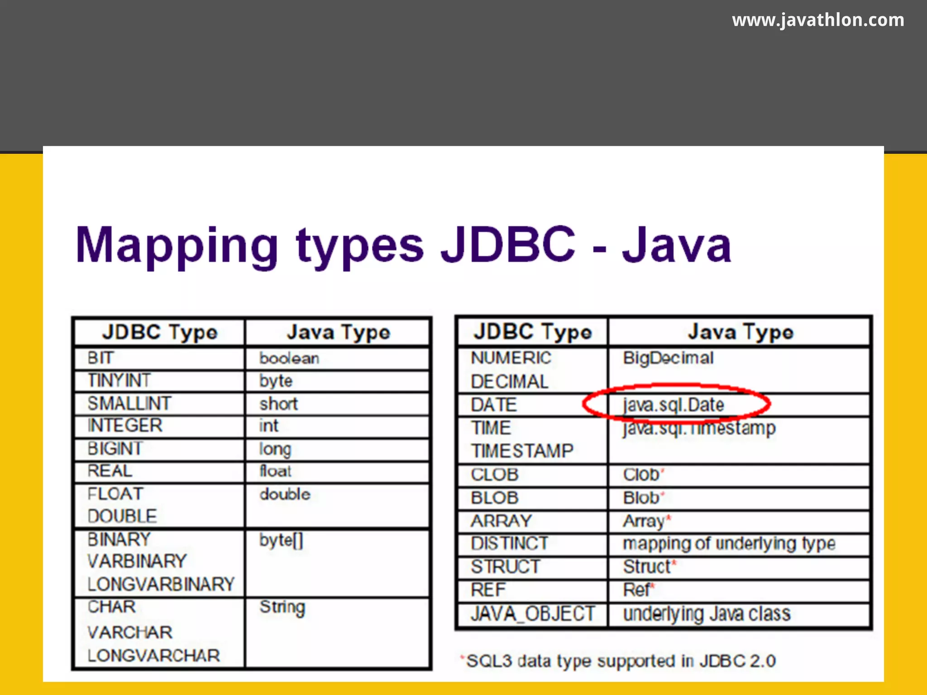
Task: Click the BIGINT table cell
Action: pos(115,448)
